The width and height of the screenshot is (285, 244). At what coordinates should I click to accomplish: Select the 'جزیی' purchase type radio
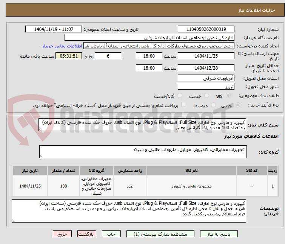pyautogui.click(x=237, y=105)
